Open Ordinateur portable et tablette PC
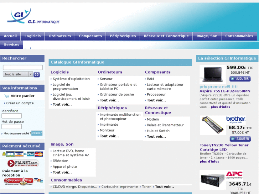The height and width of the screenshot is (194, 259). coord(118,87)
